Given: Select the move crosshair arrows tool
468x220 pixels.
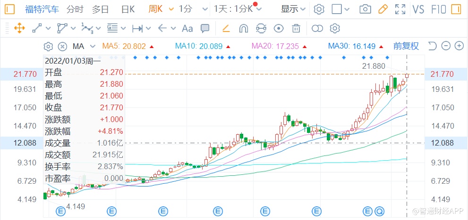Looking at the screenshot, I should [x=19, y=29].
